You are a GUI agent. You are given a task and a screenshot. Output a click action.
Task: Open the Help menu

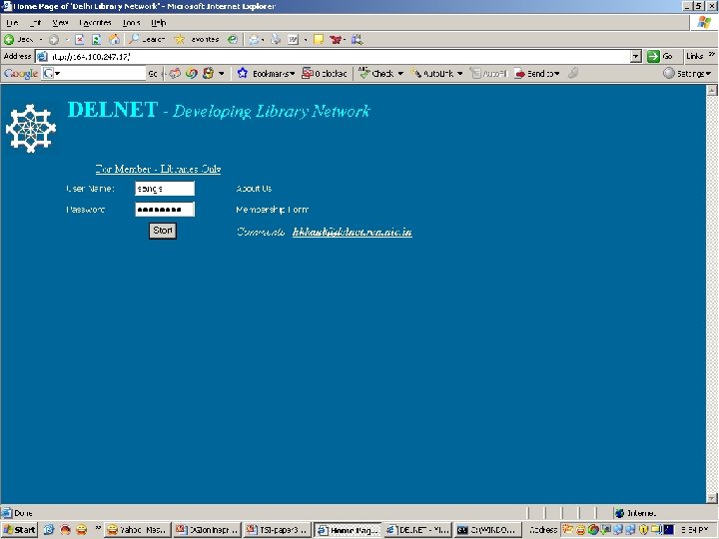(x=158, y=22)
